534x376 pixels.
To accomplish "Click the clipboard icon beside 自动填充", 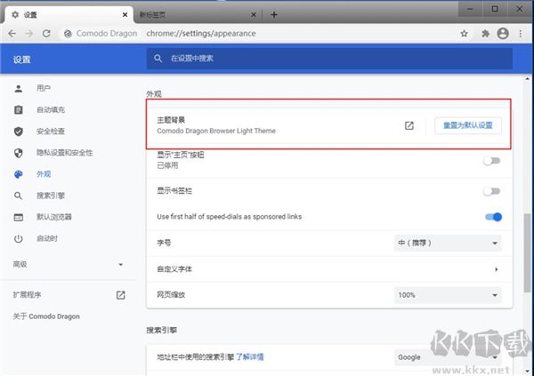I will point(19,110).
